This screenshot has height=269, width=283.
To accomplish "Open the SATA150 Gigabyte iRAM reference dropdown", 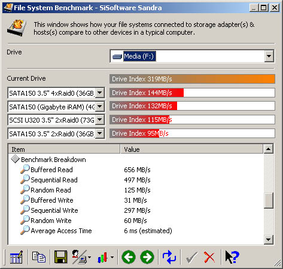I will click(99, 106).
